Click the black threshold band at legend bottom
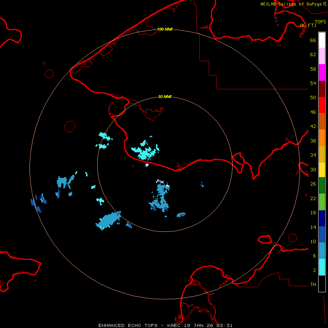The height and width of the screenshot is (328, 328). point(322,284)
